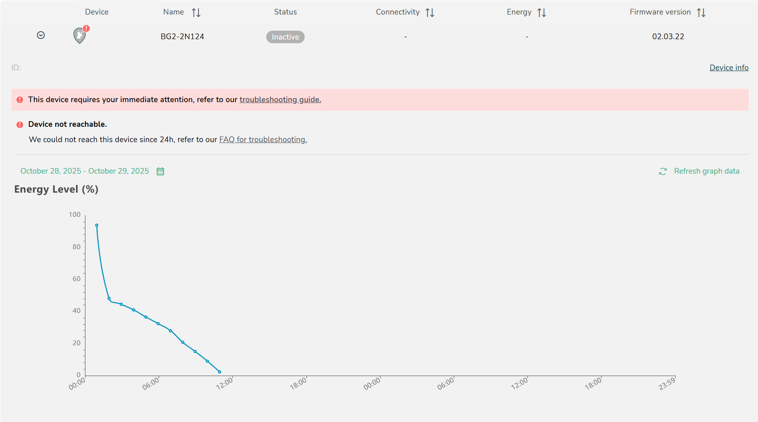Screen dimensions: 758x422
Task: Sort devices by Name arrows icon
Action: [196, 13]
